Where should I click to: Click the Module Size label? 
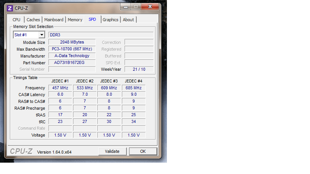[34, 42]
